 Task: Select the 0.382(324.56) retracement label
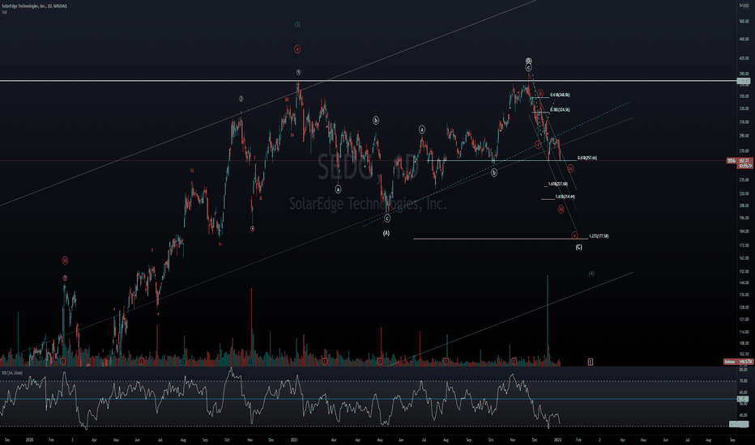[560, 110]
